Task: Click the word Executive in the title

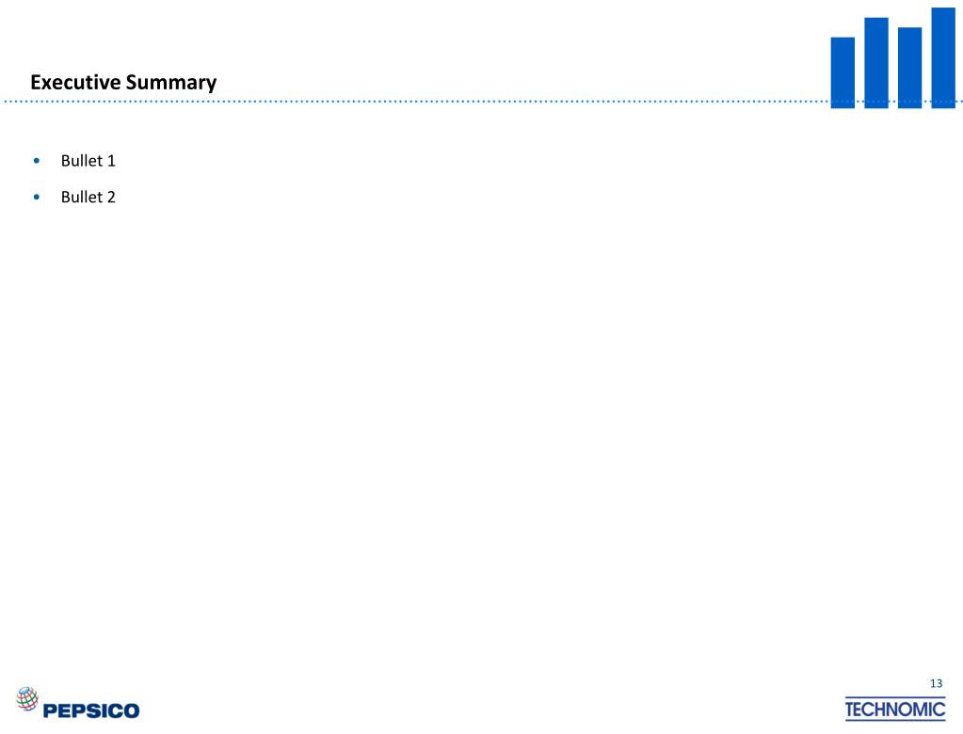Action: tap(75, 82)
